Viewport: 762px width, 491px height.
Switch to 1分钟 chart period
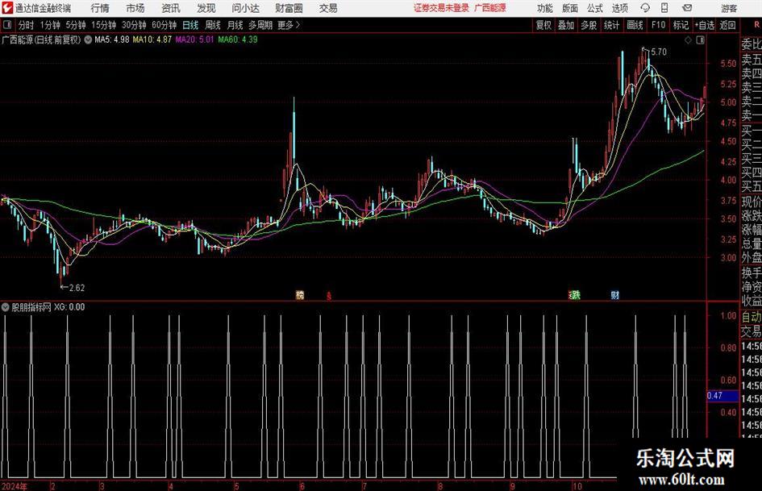[x=50, y=25]
